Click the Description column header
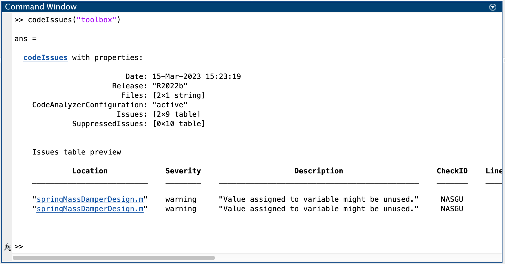Image resolution: width=505 pixels, height=264 pixels. (x=319, y=171)
